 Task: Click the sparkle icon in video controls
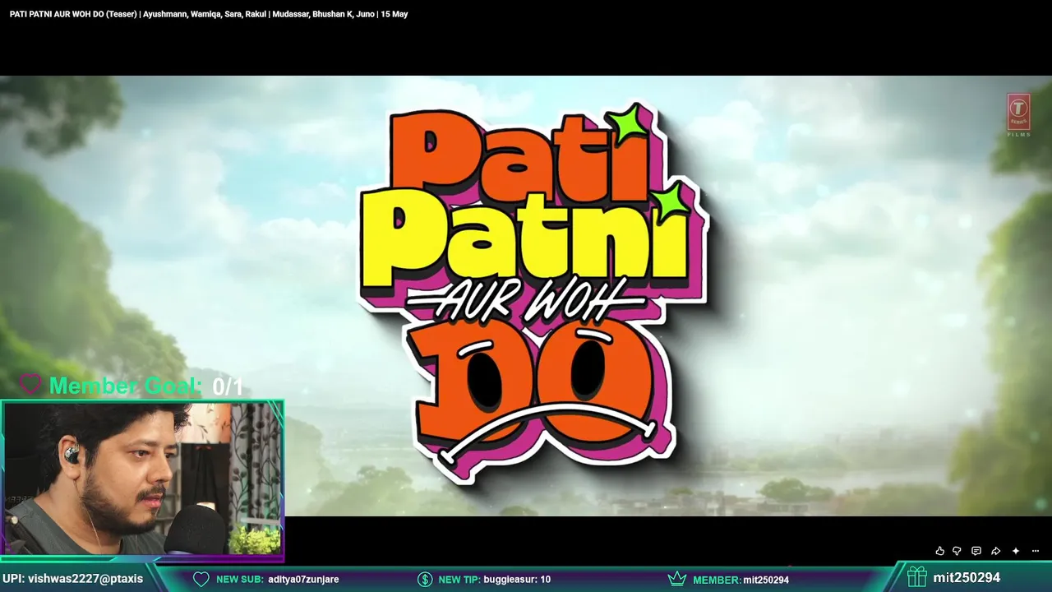(1016, 551)
